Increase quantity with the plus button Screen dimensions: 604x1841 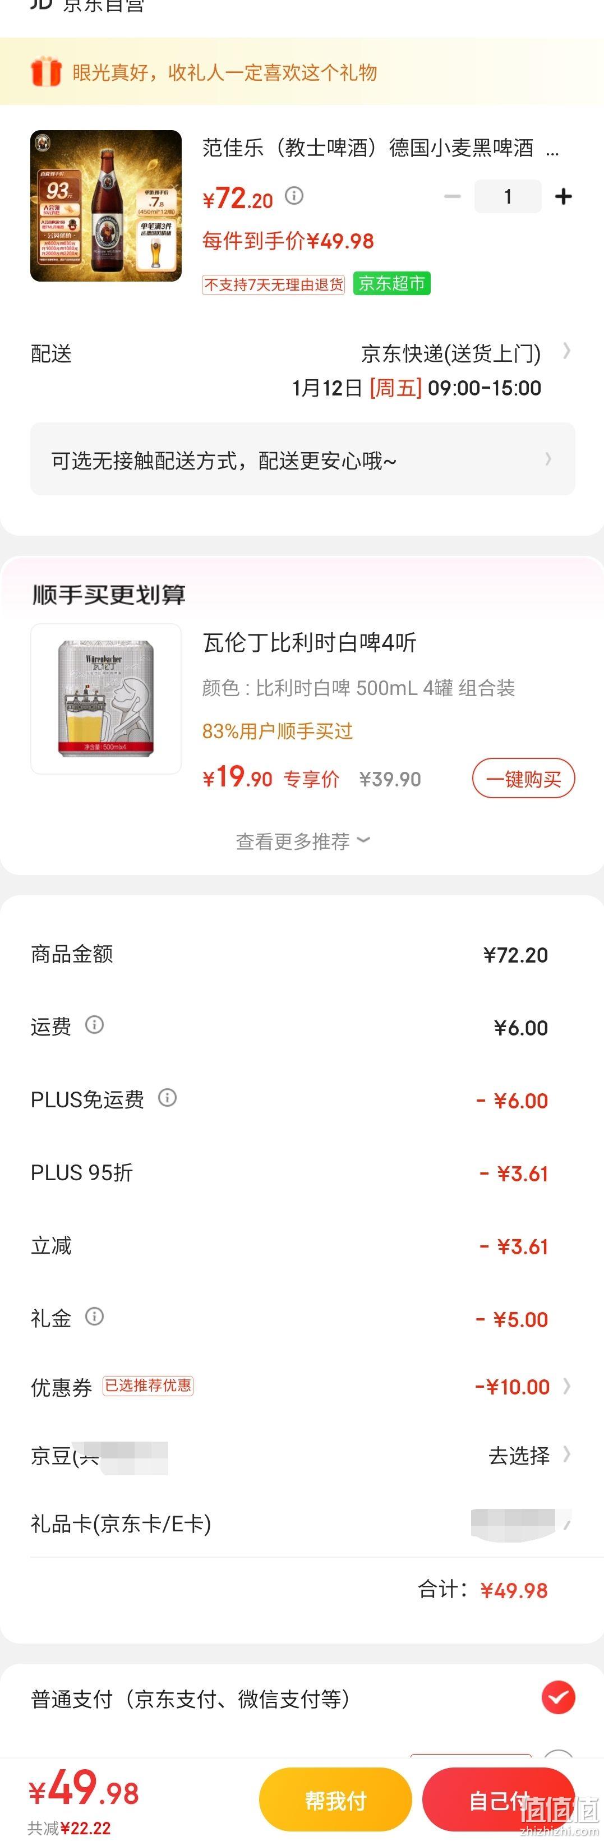[563, 196]
